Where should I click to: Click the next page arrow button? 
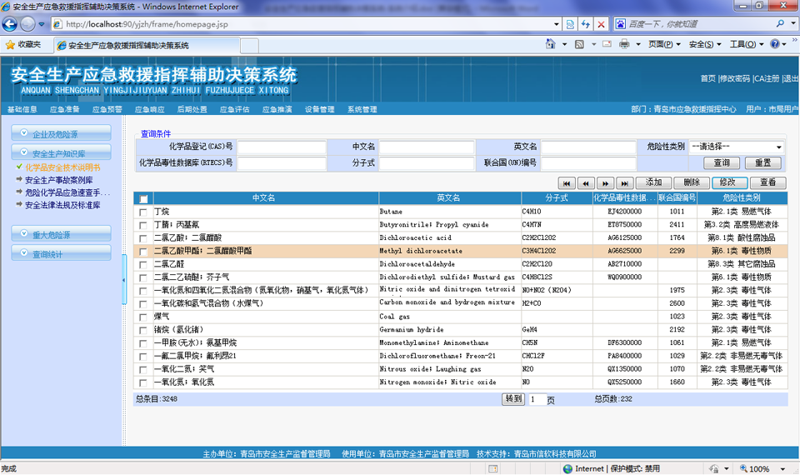point(606,182)
